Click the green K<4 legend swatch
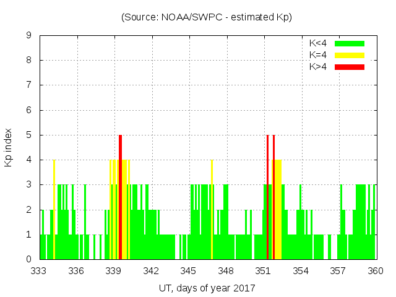The image size is (396, 297). (x=350, y=43)
